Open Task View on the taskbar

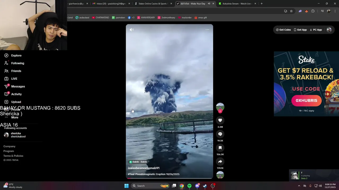pyautogui.click(x=174, y=186)
